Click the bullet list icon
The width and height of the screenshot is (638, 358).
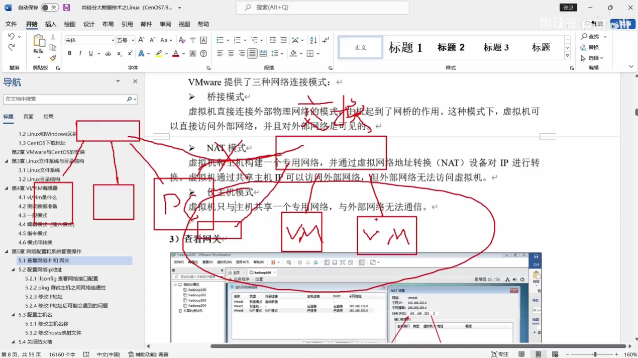pos(220,40)
